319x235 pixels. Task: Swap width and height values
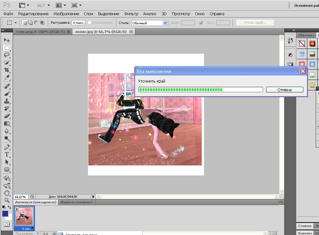tap(201, 23)
